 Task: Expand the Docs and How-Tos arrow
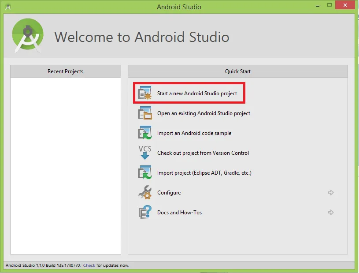tap(331, 213)
